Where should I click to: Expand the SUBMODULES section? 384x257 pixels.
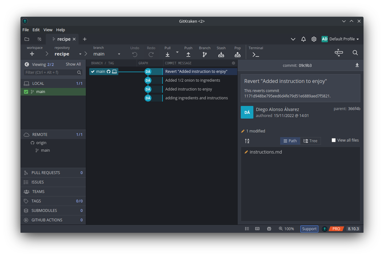53,211
